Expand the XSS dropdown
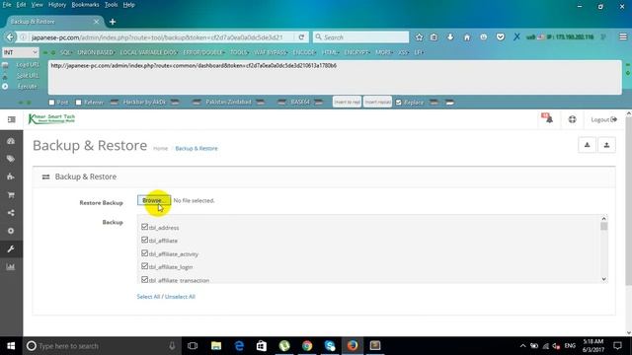Viewport: 632px width, 355px height. tap(403, 52)
